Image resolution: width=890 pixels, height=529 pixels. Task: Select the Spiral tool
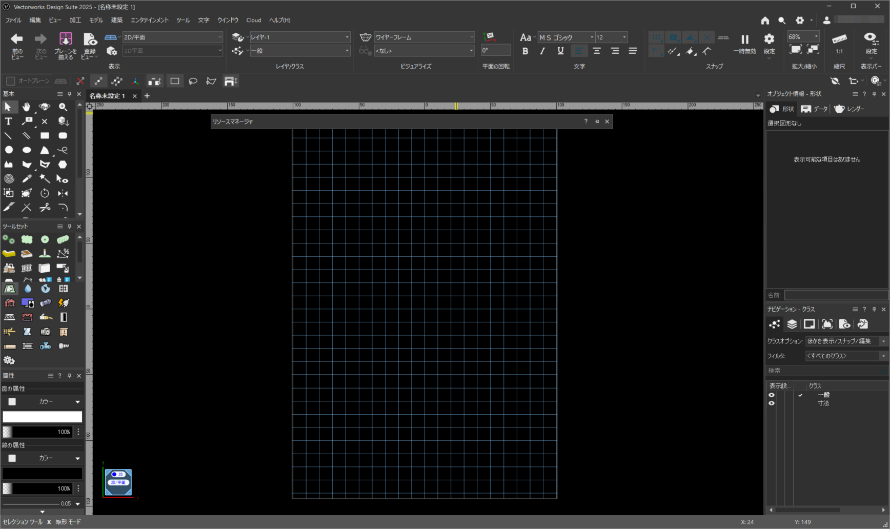[8, 178]
